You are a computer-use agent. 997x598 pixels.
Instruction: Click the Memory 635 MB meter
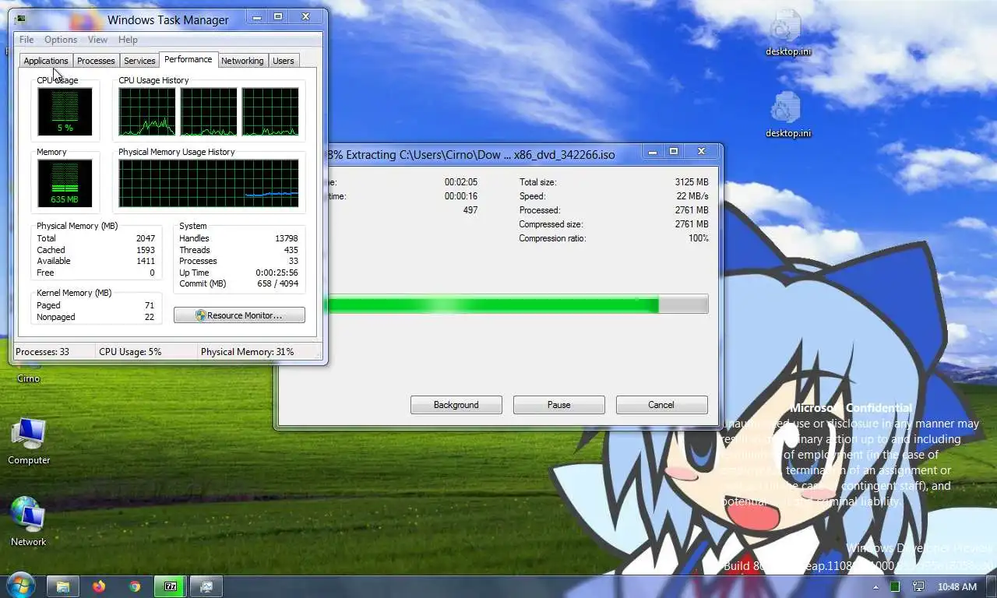coord(65,183)
